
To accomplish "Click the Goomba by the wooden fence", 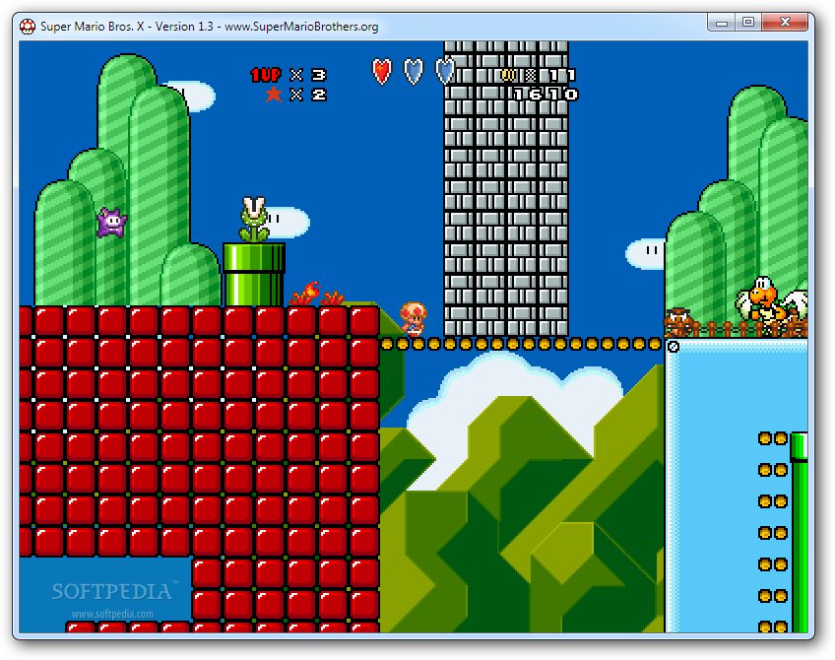I will (678, 322).
